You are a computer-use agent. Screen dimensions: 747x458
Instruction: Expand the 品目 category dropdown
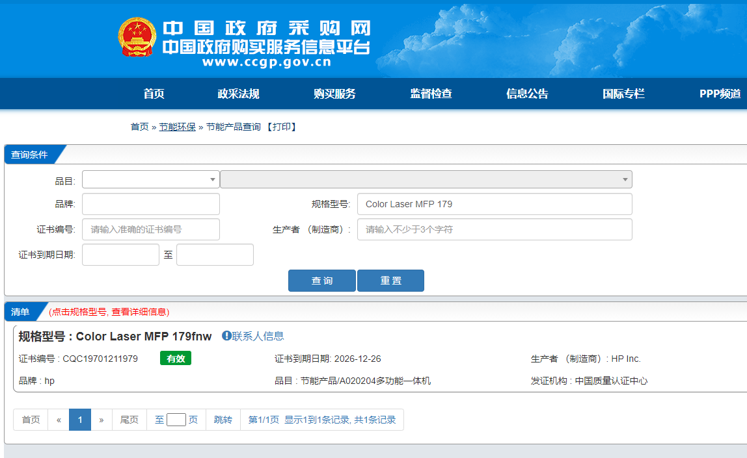pyautogui.click(x=150, y=179)
